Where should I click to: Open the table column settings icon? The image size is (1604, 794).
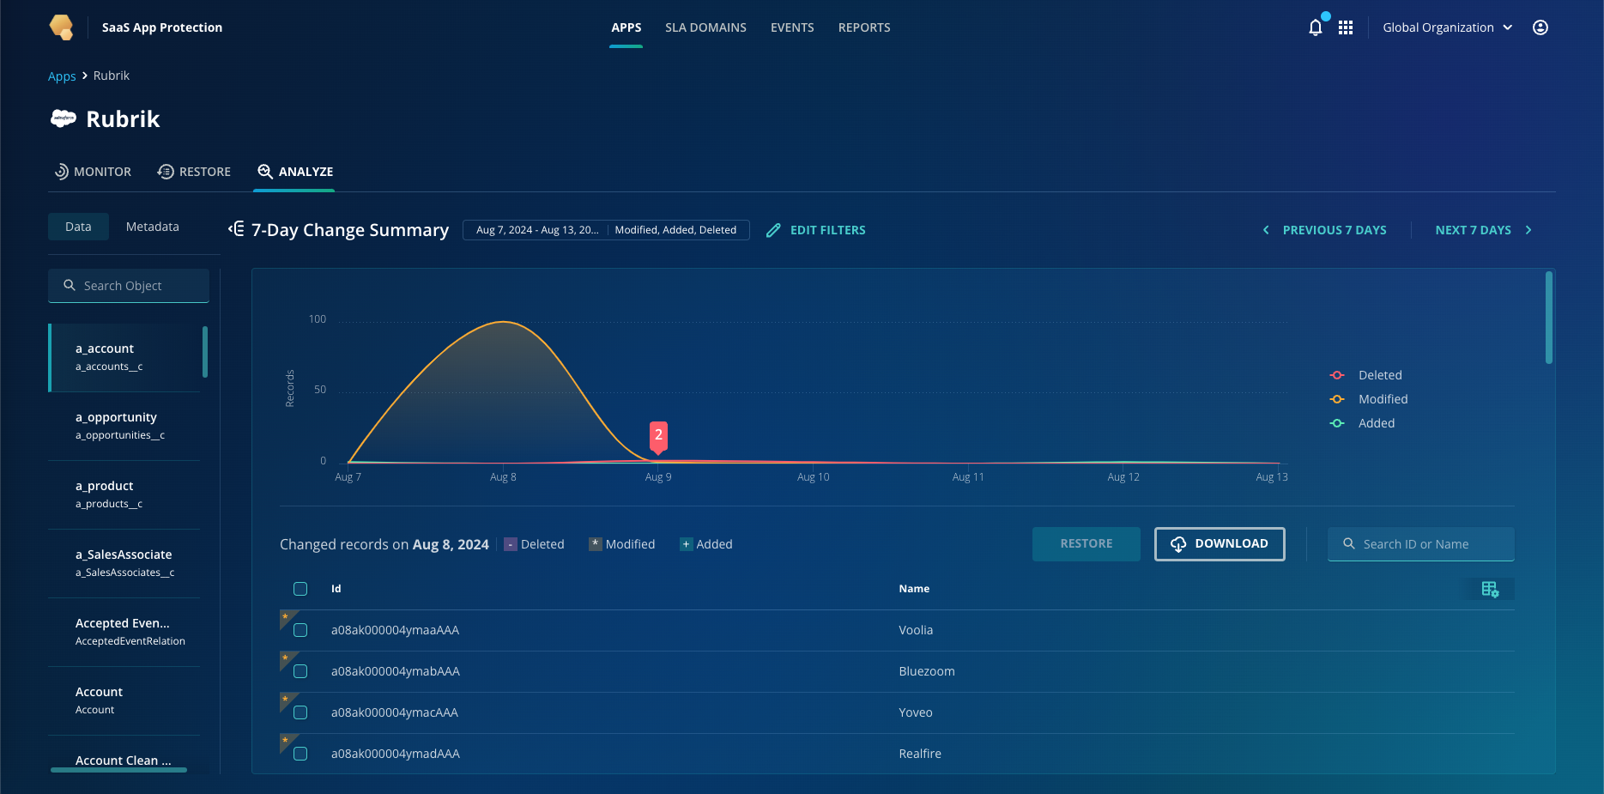coord(1490,589)
